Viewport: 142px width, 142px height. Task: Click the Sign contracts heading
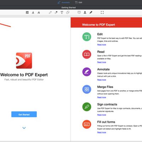pos(107,104)
